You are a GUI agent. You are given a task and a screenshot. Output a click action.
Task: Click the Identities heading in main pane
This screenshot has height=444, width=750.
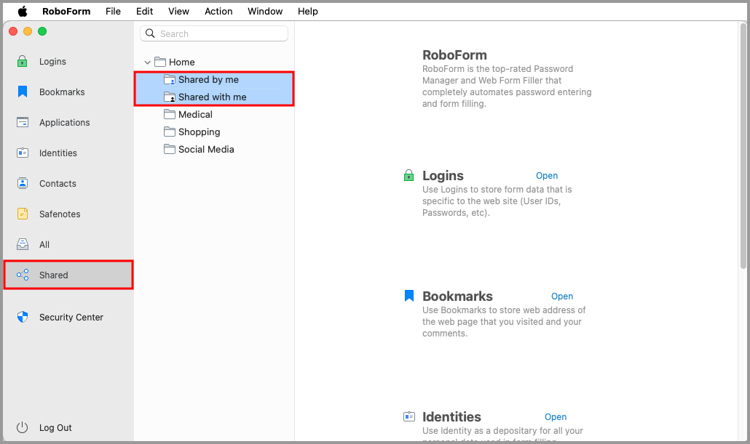(x=451, y=417)
